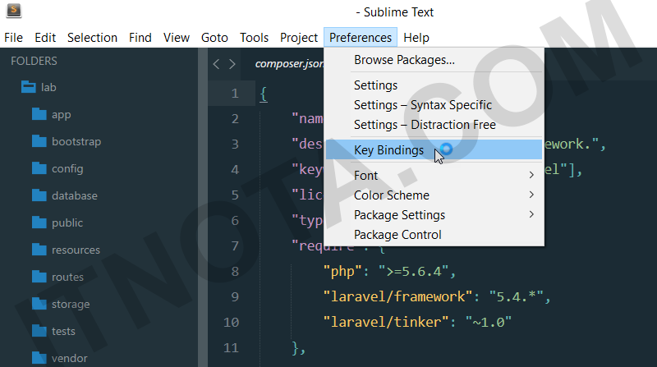The width and height of the screenshot is (657, 367).
Task: Click the routes folder icon
Action: pyautogui.click(x=39, y=277)
